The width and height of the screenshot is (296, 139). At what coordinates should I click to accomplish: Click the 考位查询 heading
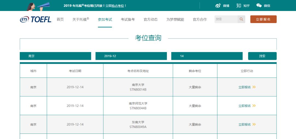tap(148, 38)
